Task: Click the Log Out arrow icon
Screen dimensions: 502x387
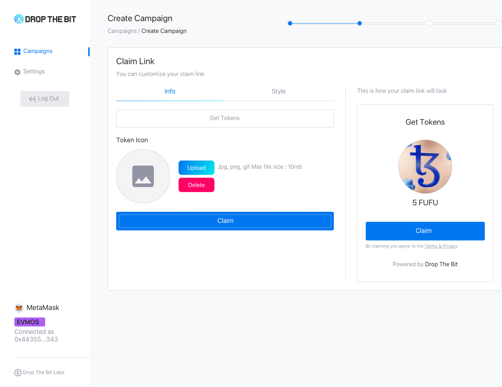Action: tap(32, 99)
